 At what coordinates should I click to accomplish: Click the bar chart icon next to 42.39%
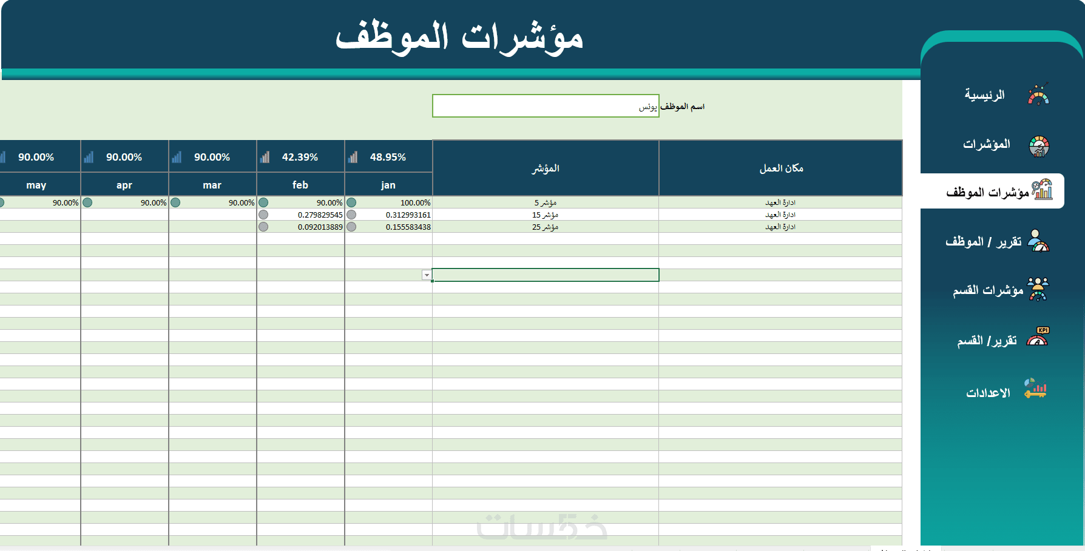265,158
